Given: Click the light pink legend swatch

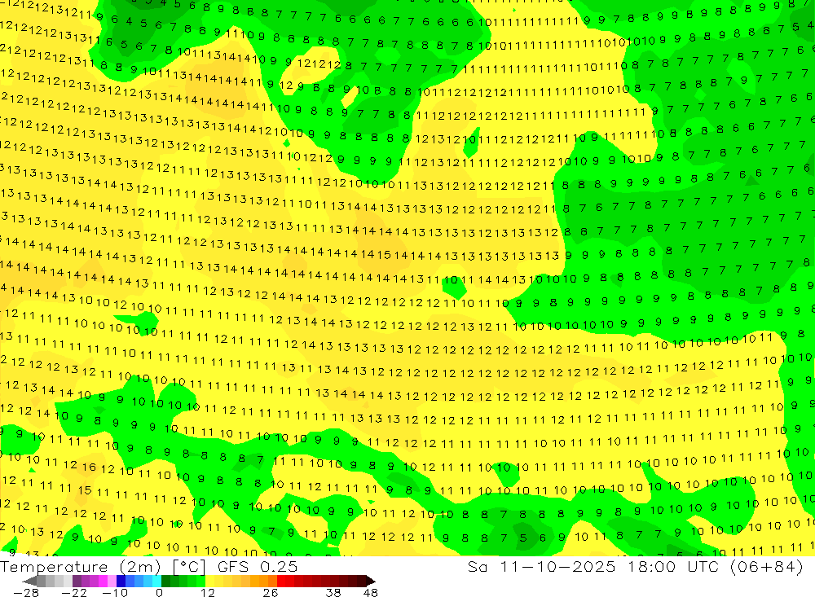Looking at the screenshot, I should coord(112,581).
